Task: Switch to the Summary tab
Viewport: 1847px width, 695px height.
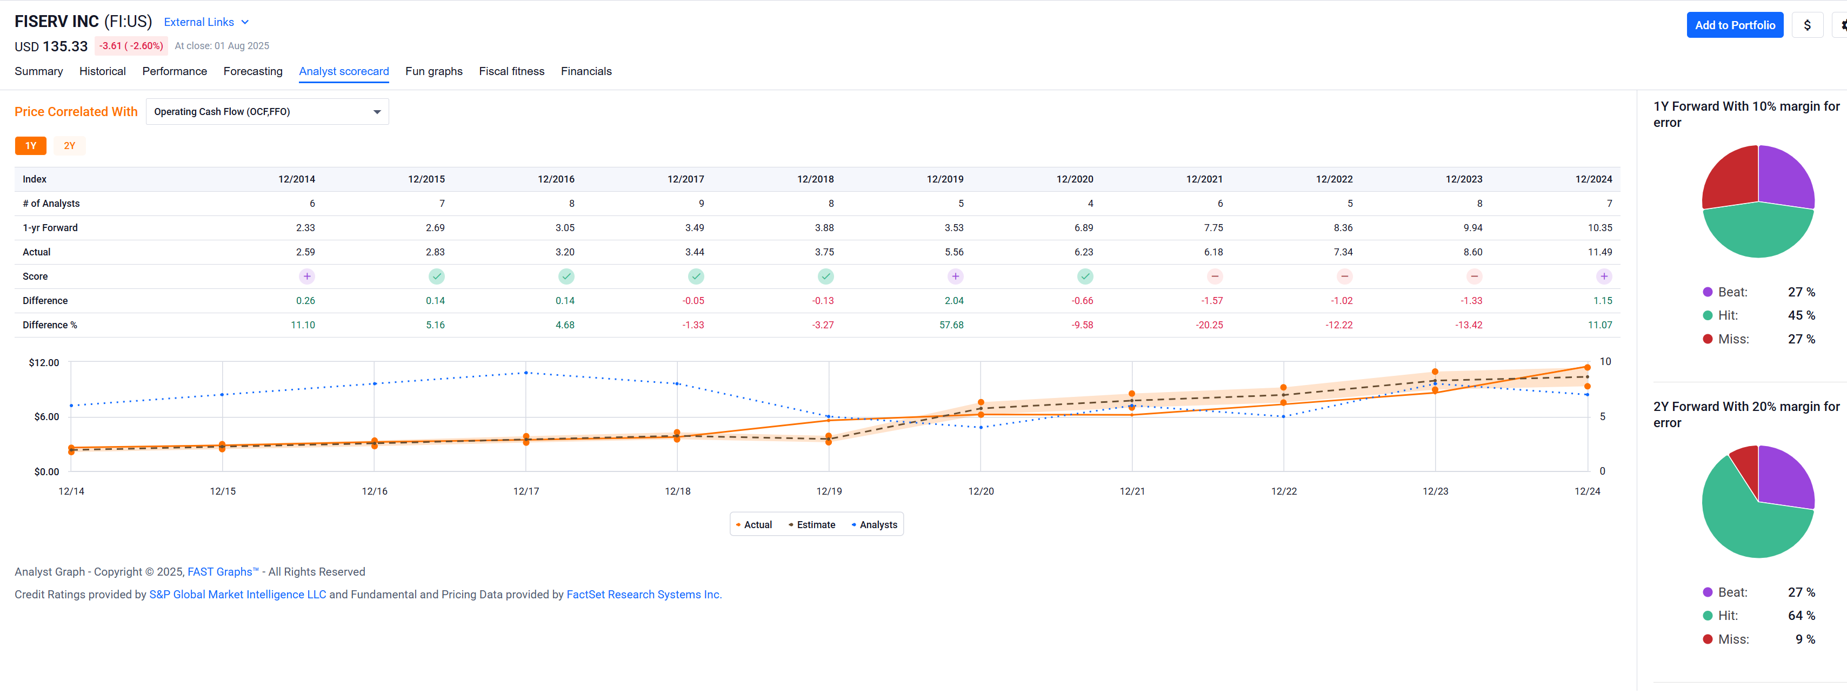Action: click(39, 72)
